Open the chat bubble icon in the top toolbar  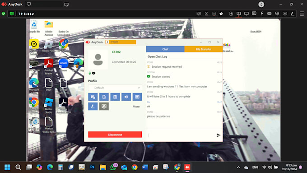pos(254,14)
